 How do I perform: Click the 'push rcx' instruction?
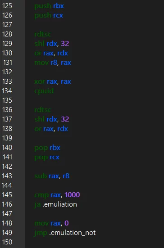pyautogui.click(x=49, y=15)
